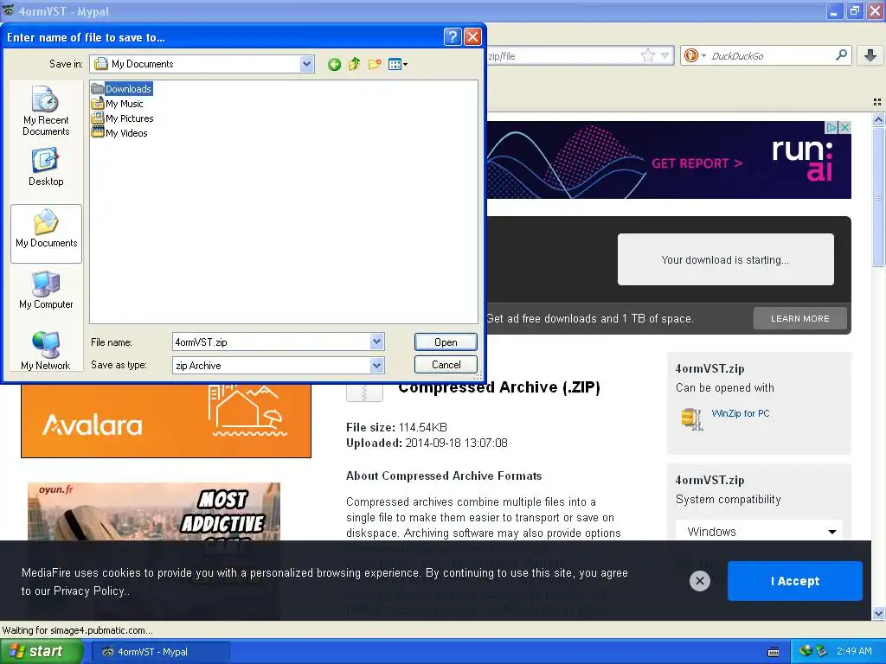Close the save dialog with X
886x664 pixels.
tap(473, 37)
